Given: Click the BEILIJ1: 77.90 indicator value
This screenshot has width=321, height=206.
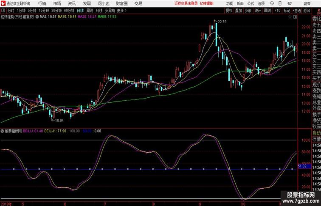Looking at the screenshot, I should click(x=55, y=131).
